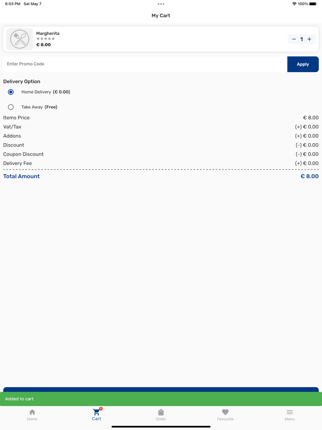Go to the Home tab

(32, 415)
